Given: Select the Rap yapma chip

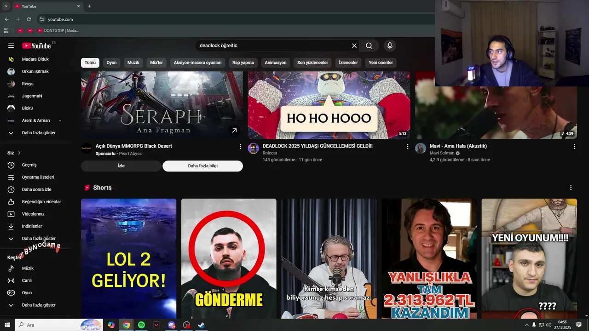Looking at the screenshot, I should 243,63.
